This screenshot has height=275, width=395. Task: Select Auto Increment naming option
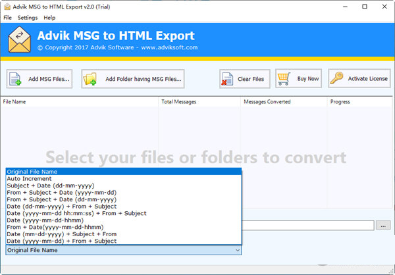[x=124, y=178]
